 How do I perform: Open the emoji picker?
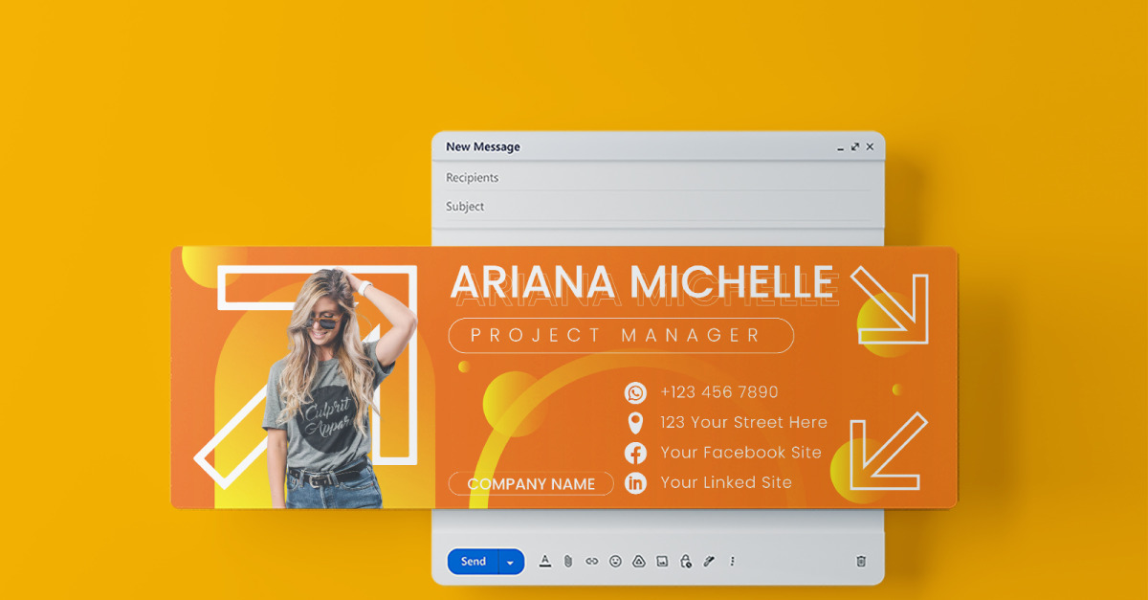click(615, 562)
